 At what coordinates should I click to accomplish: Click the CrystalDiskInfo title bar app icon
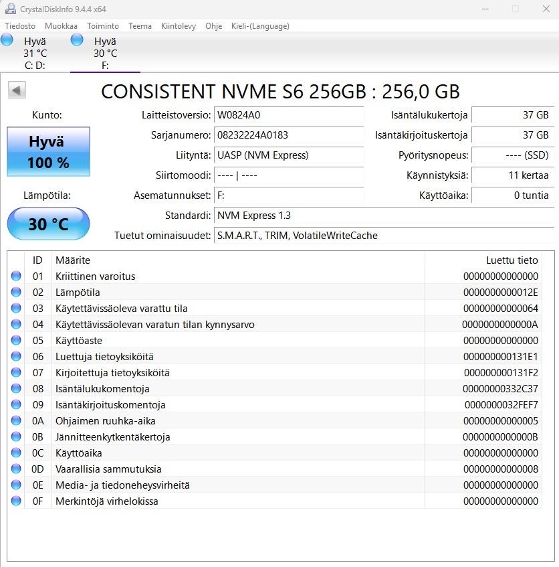pyautogui.click(x=9, y=9)
